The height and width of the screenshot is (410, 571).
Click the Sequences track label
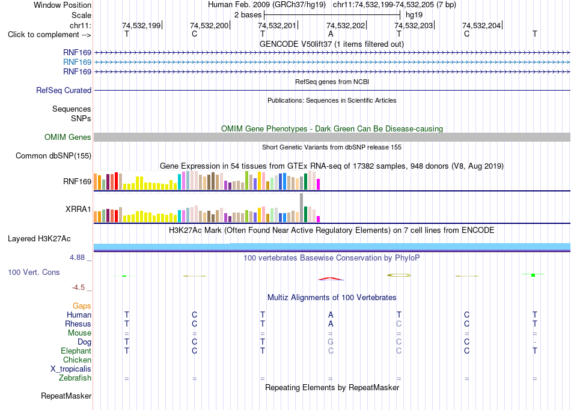point(72,109)
